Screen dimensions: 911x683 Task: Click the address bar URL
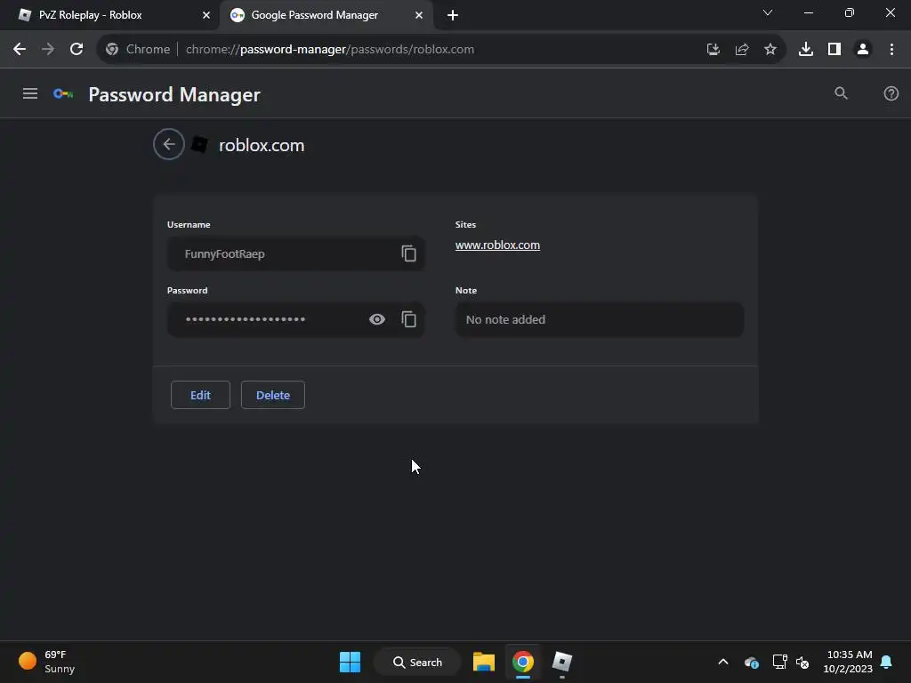pos(330,50)
